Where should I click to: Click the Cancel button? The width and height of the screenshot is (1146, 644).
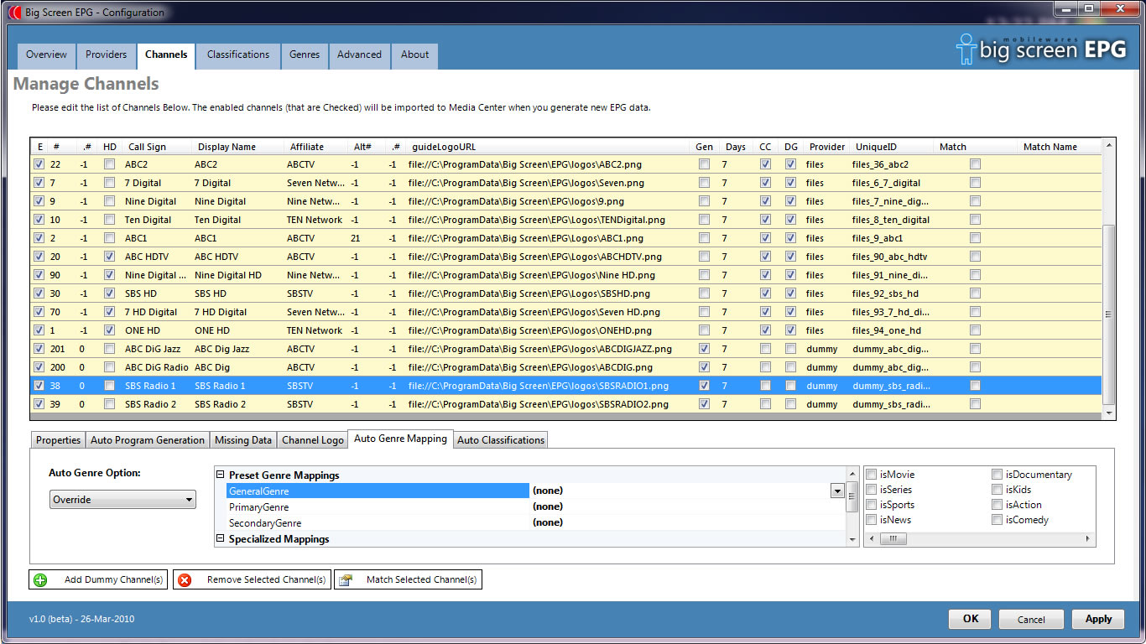tap(1031, 619)
